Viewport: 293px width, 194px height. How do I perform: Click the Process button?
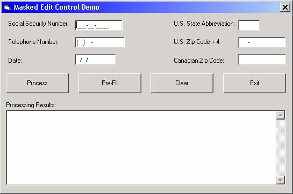click(x=38, y=83)
